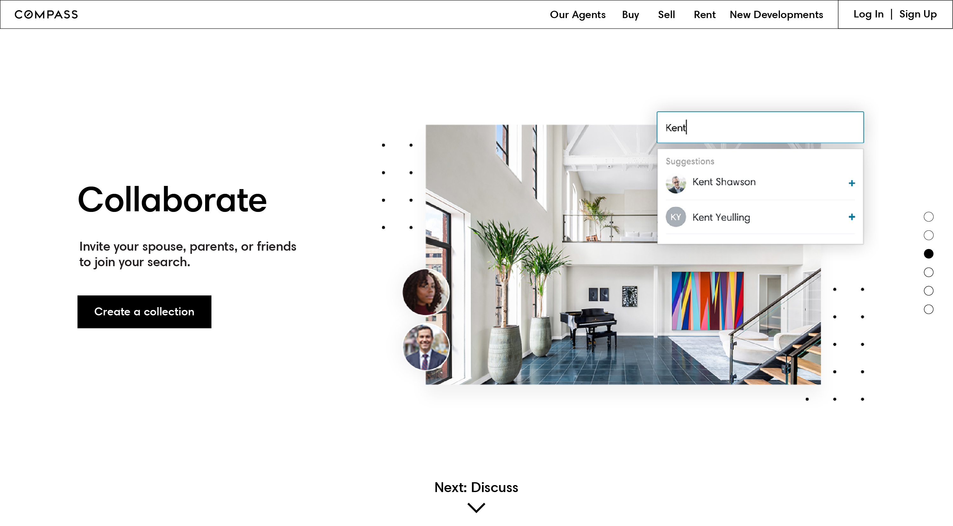The image size is (953, 526).
Task: Jump to the second section dot
Action: (929, 235)
